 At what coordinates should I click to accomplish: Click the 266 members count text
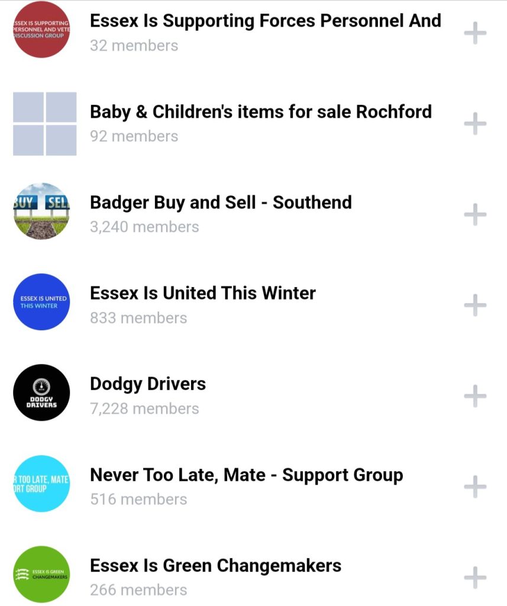click(138, 590)
